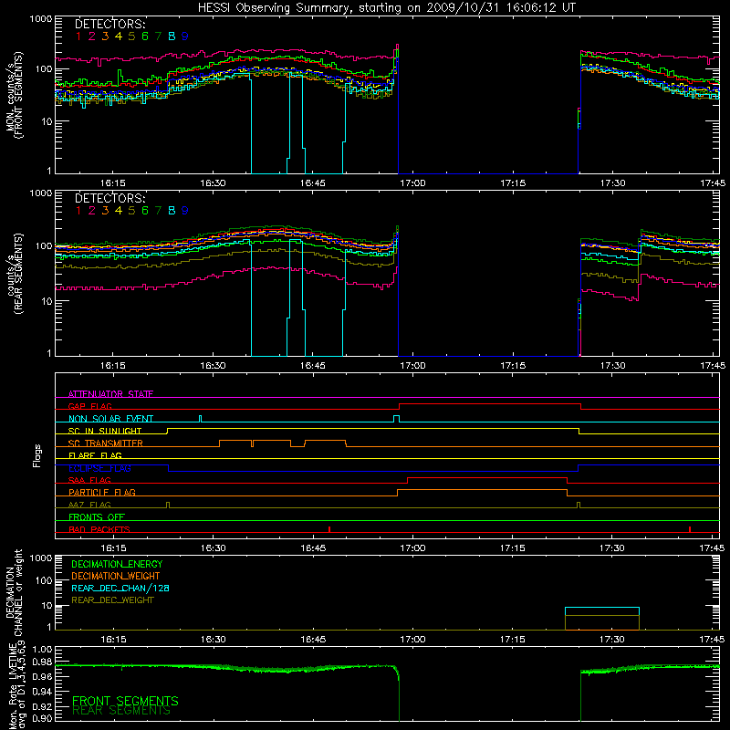The height and width of the screenshot is (730, 730).
Task: Pick detector 3 in front segments legend
Action: tap(105, 36)
